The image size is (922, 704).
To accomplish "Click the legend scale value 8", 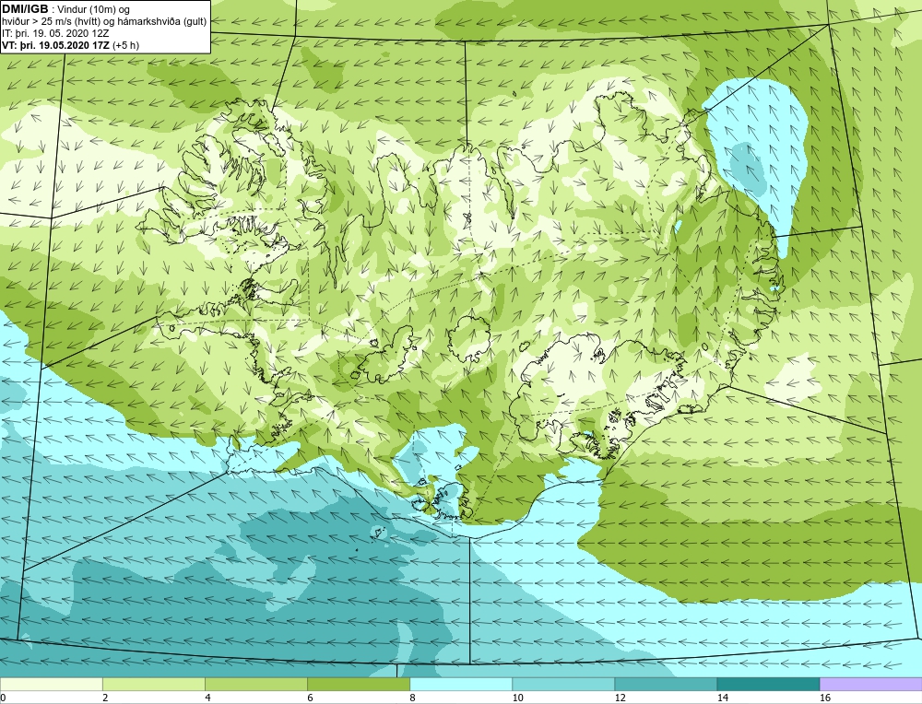I will (x=412, y=698).
